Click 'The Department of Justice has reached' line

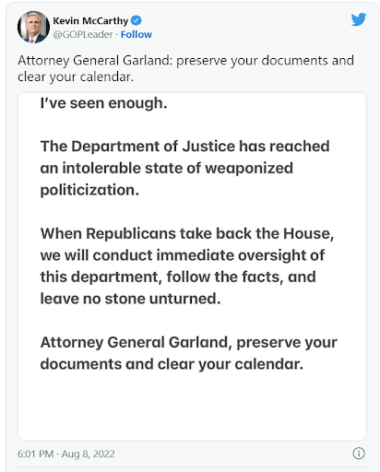pos(184,147)
